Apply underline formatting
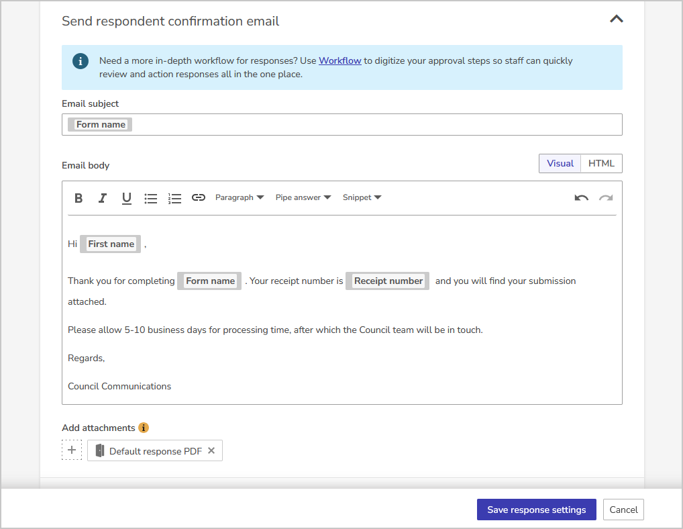Screen dimensions: 683x529 click(126, 198)
